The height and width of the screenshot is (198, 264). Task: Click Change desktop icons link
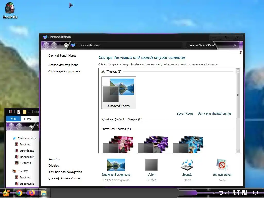tap(63, 65)
